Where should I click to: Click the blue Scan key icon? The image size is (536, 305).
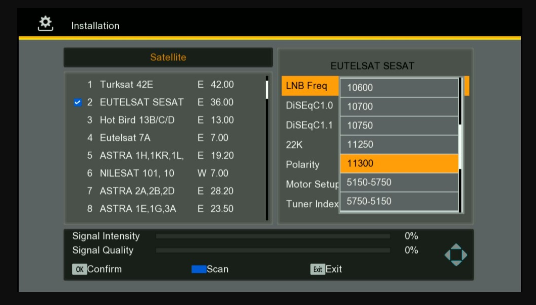point(199,269)
